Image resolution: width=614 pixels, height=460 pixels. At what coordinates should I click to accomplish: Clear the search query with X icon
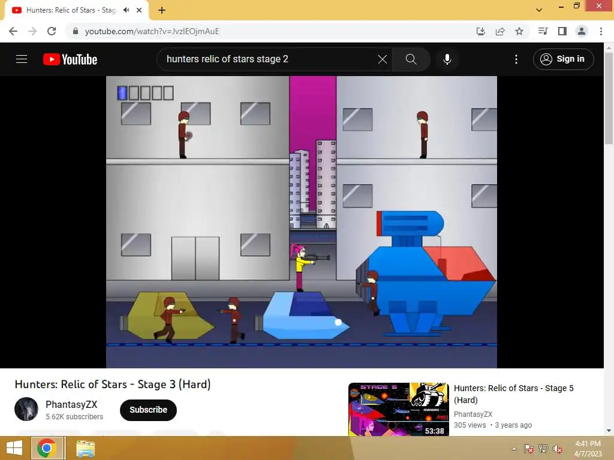[x=382, y=59]
